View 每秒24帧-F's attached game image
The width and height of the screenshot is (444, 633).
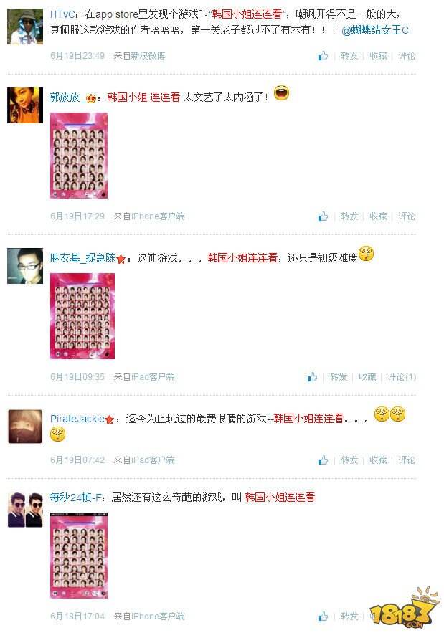click(79, 555)
